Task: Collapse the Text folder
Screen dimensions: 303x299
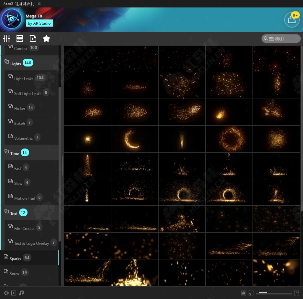Action: coord(30,213)
